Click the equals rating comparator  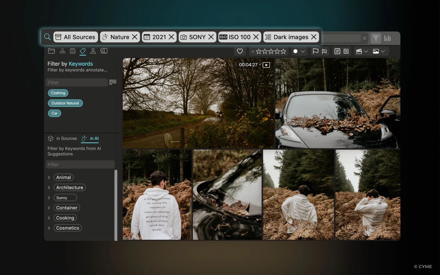[252, 51]
